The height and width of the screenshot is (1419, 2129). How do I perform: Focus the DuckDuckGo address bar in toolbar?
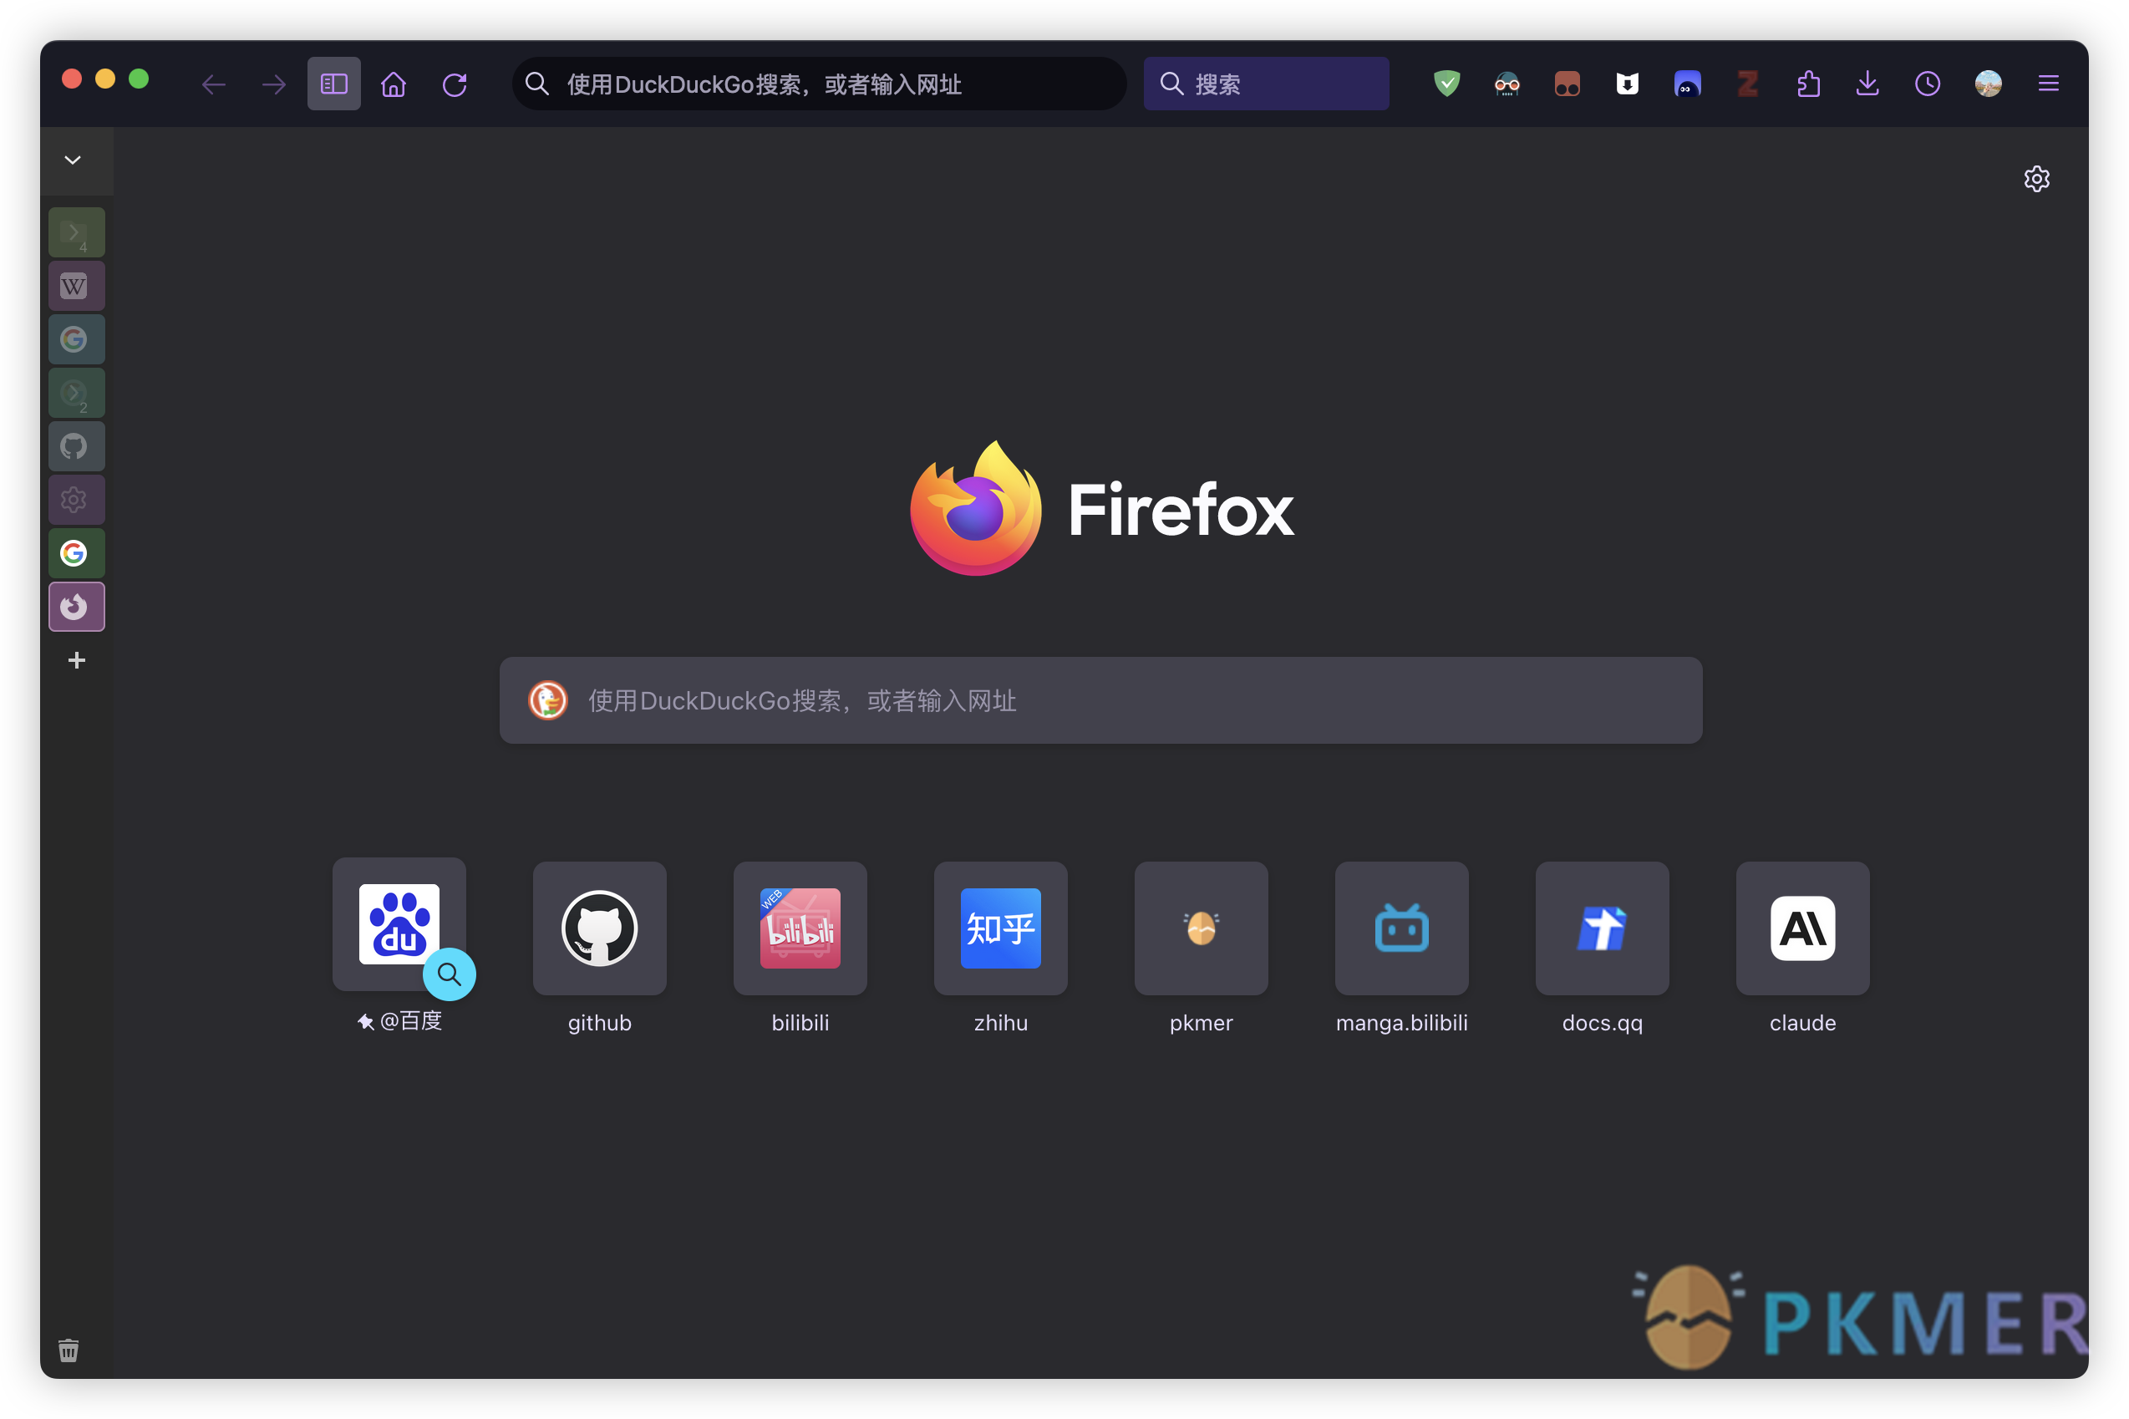point(819,84)
